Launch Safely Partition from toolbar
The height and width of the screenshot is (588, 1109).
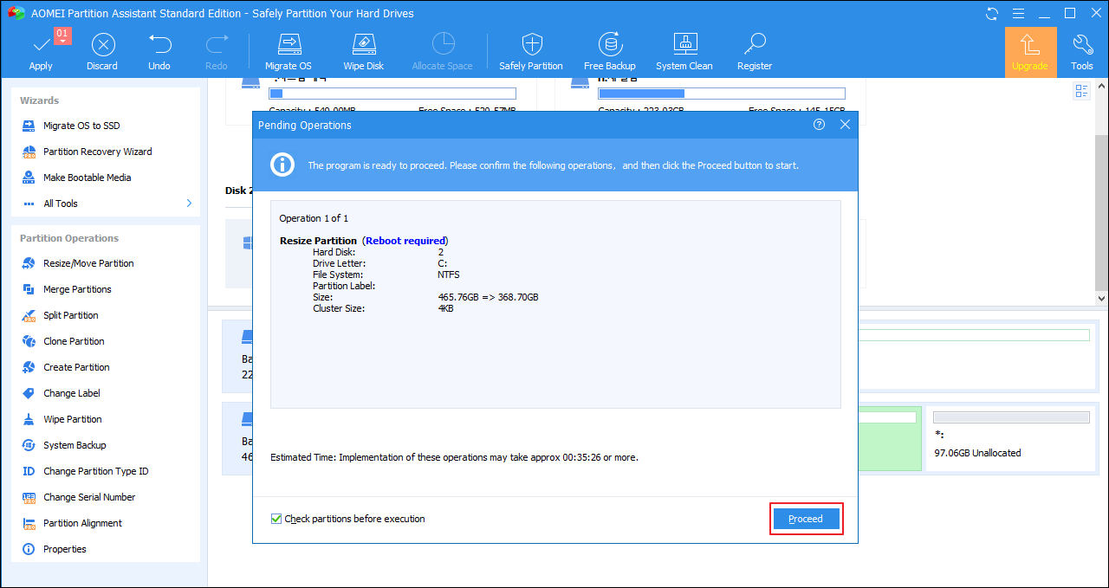[531, 52]
